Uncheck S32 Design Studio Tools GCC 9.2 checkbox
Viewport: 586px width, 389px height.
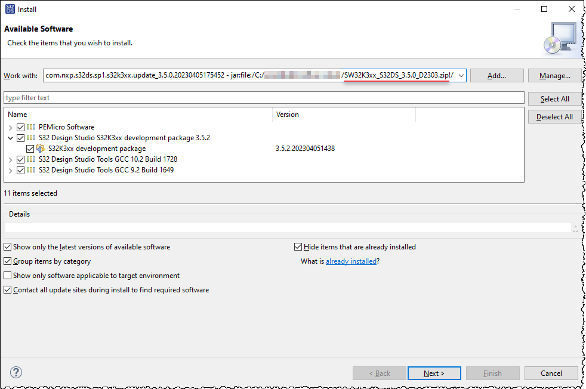click(x=20, y=171)
